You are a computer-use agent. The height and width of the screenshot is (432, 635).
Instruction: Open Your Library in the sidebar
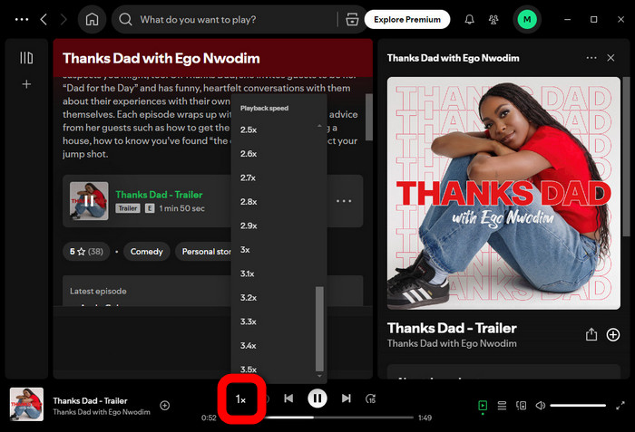coord(26,58)
